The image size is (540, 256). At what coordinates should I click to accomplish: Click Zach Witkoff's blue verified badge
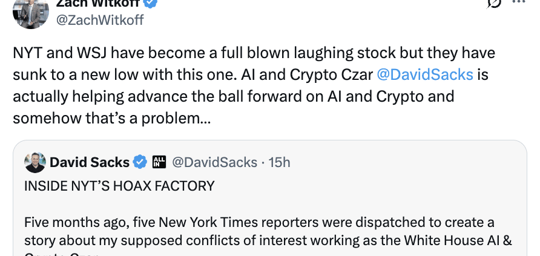[151, 4]
